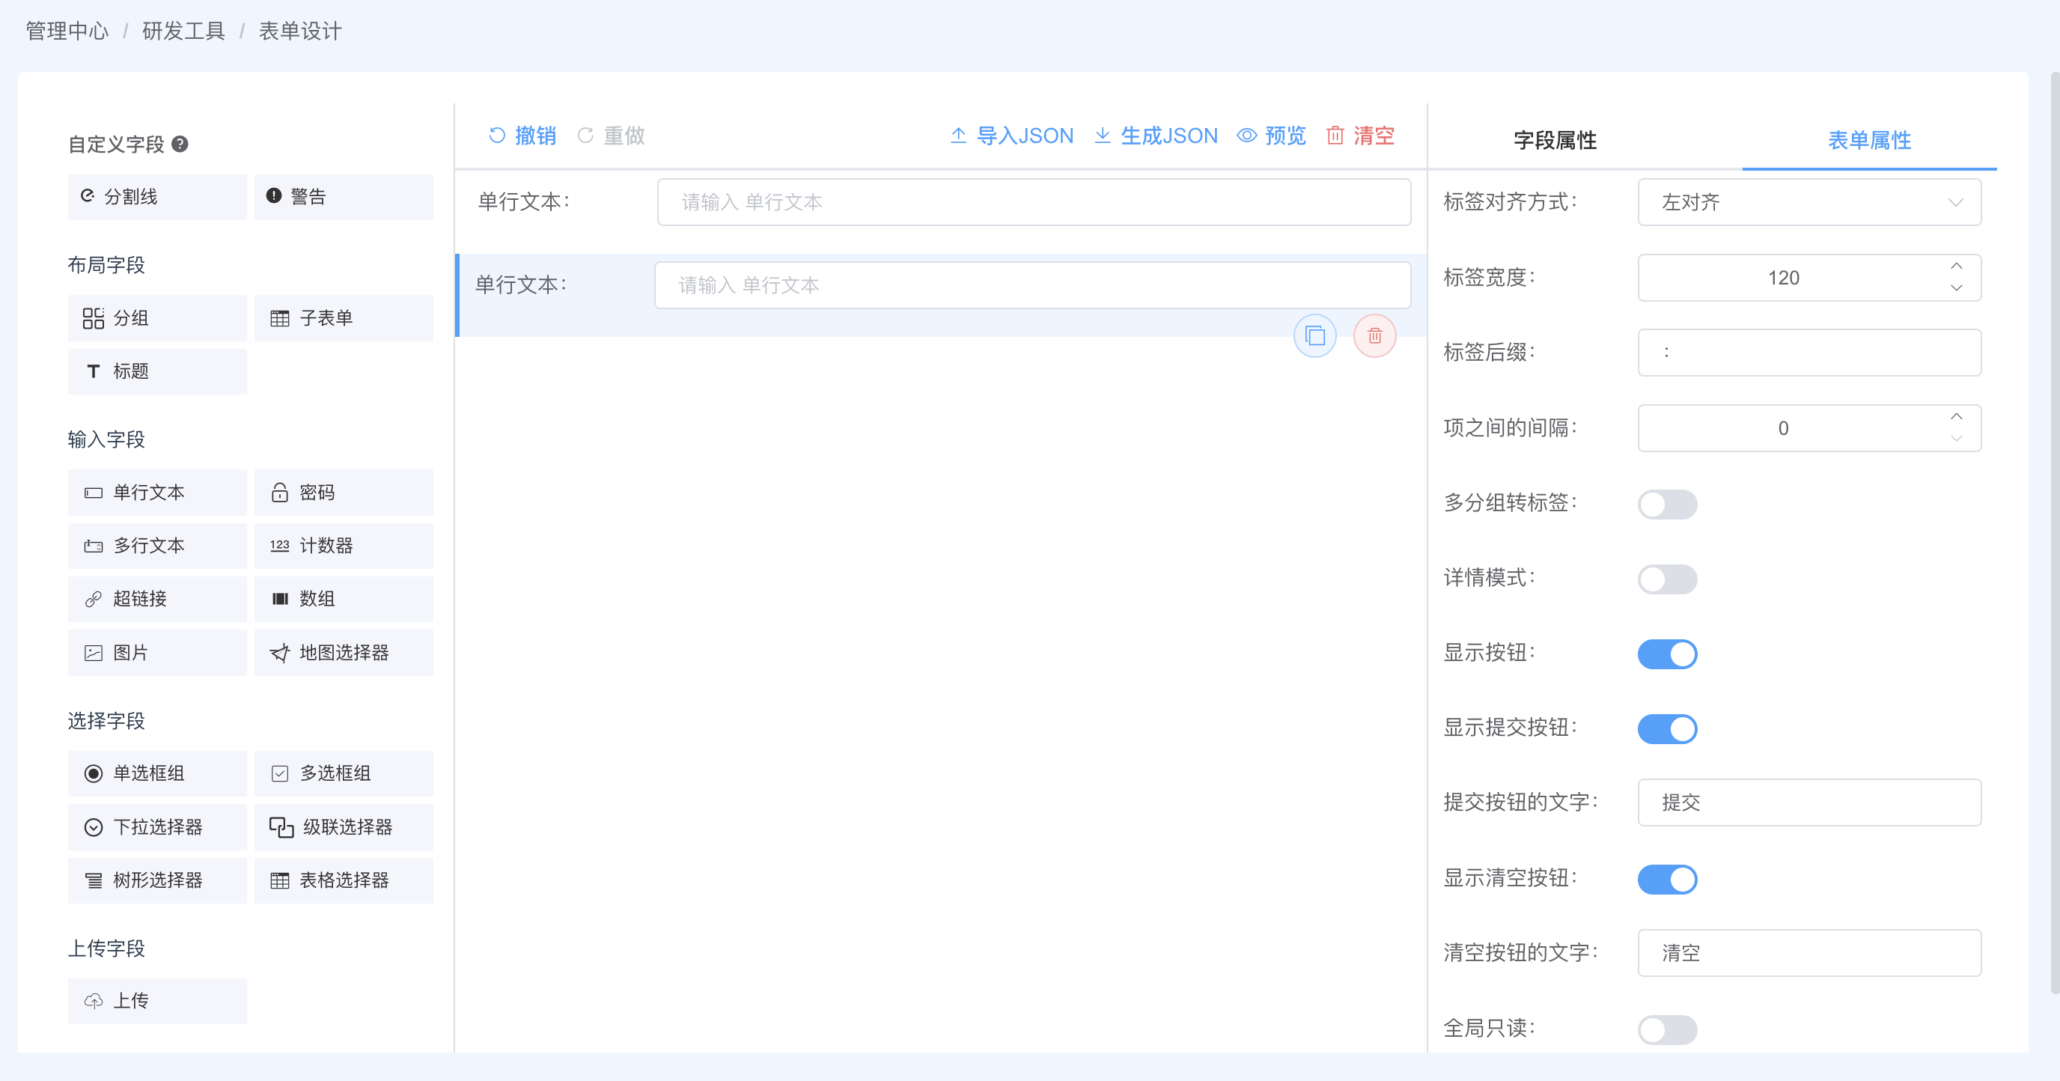Add the 表格选择器 table select field
Image resolution: width=2060 pixels, height=1081 pixels.
tap(343, 880)
